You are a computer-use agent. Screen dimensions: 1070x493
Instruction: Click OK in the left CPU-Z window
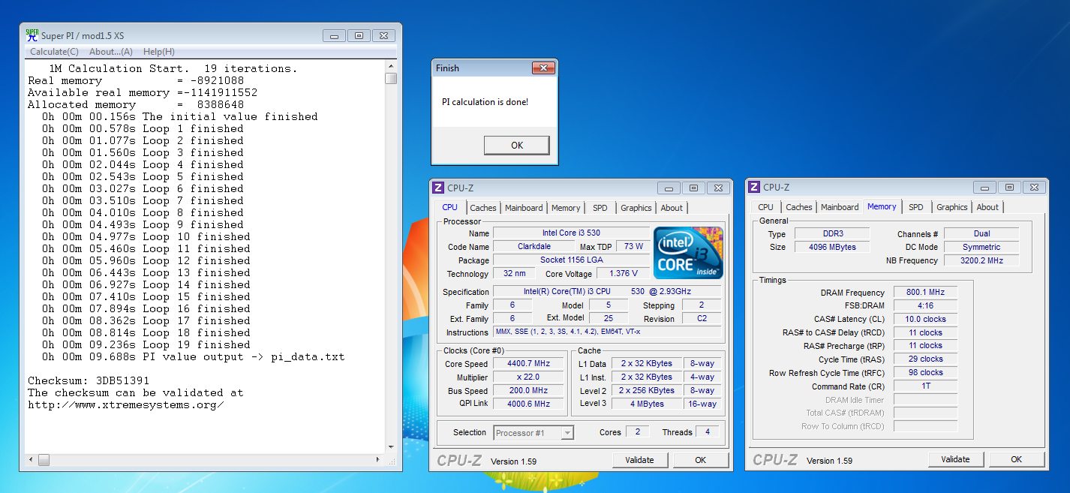(700, 460)
